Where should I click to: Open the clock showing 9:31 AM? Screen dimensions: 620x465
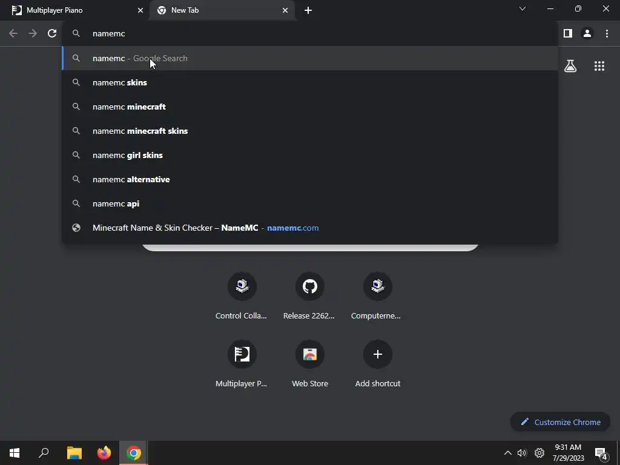(568, 453)
